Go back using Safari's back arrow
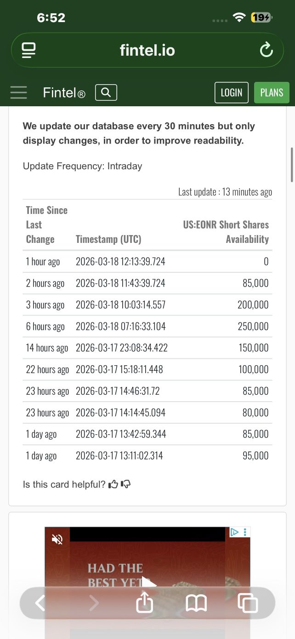The image size is (295, 639). point(40,602)
